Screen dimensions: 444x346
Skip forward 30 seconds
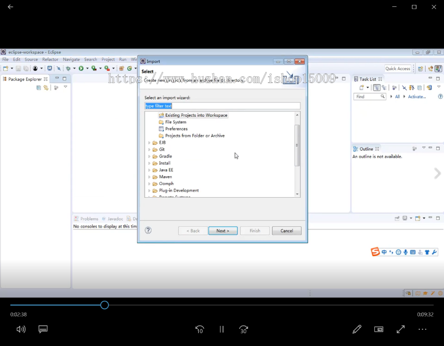(243, 329)
